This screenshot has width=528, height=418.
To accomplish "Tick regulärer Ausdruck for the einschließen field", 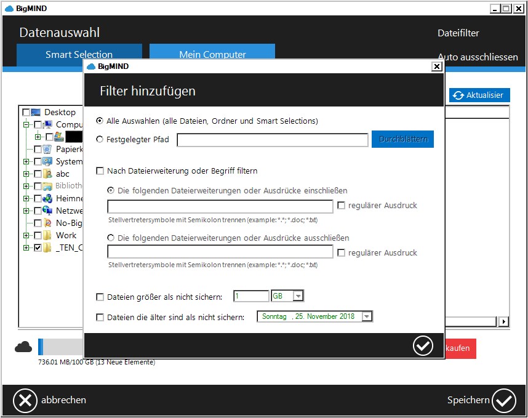I will 341,205.
